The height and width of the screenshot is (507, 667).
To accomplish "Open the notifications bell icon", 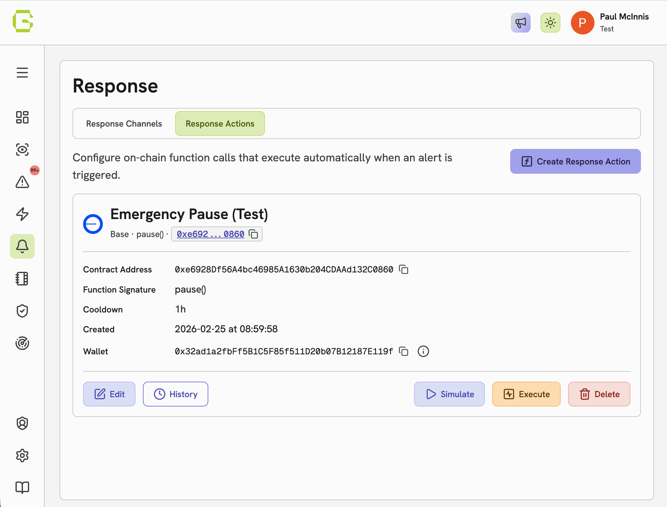I will click(x=22, y=246).
